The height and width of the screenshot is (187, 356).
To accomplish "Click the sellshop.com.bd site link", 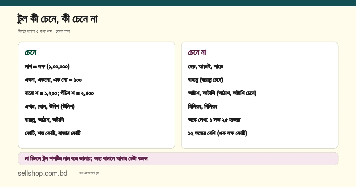I will [x=42, y=173].
